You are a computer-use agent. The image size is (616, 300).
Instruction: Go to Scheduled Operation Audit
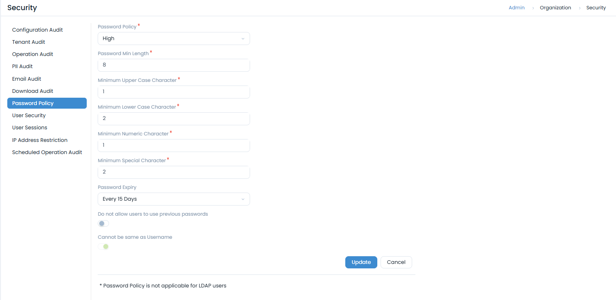(x=47, y=152)
